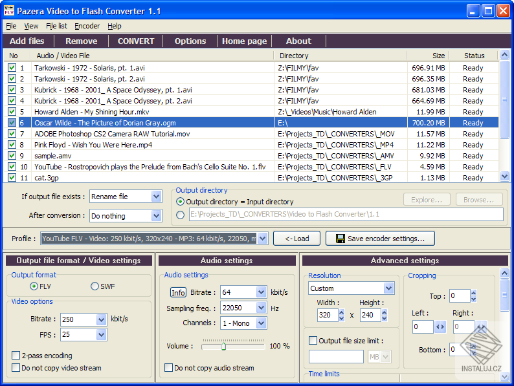This screenshot has width=514, height=386.
Task: Click the Left cropping arrows icon button
Action: 440,327
